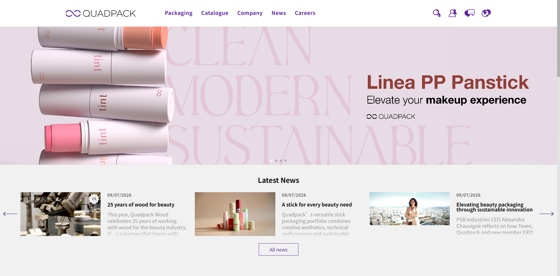560x276 pixels.
Task: Open the Company menu
Action: pos(250,13)
